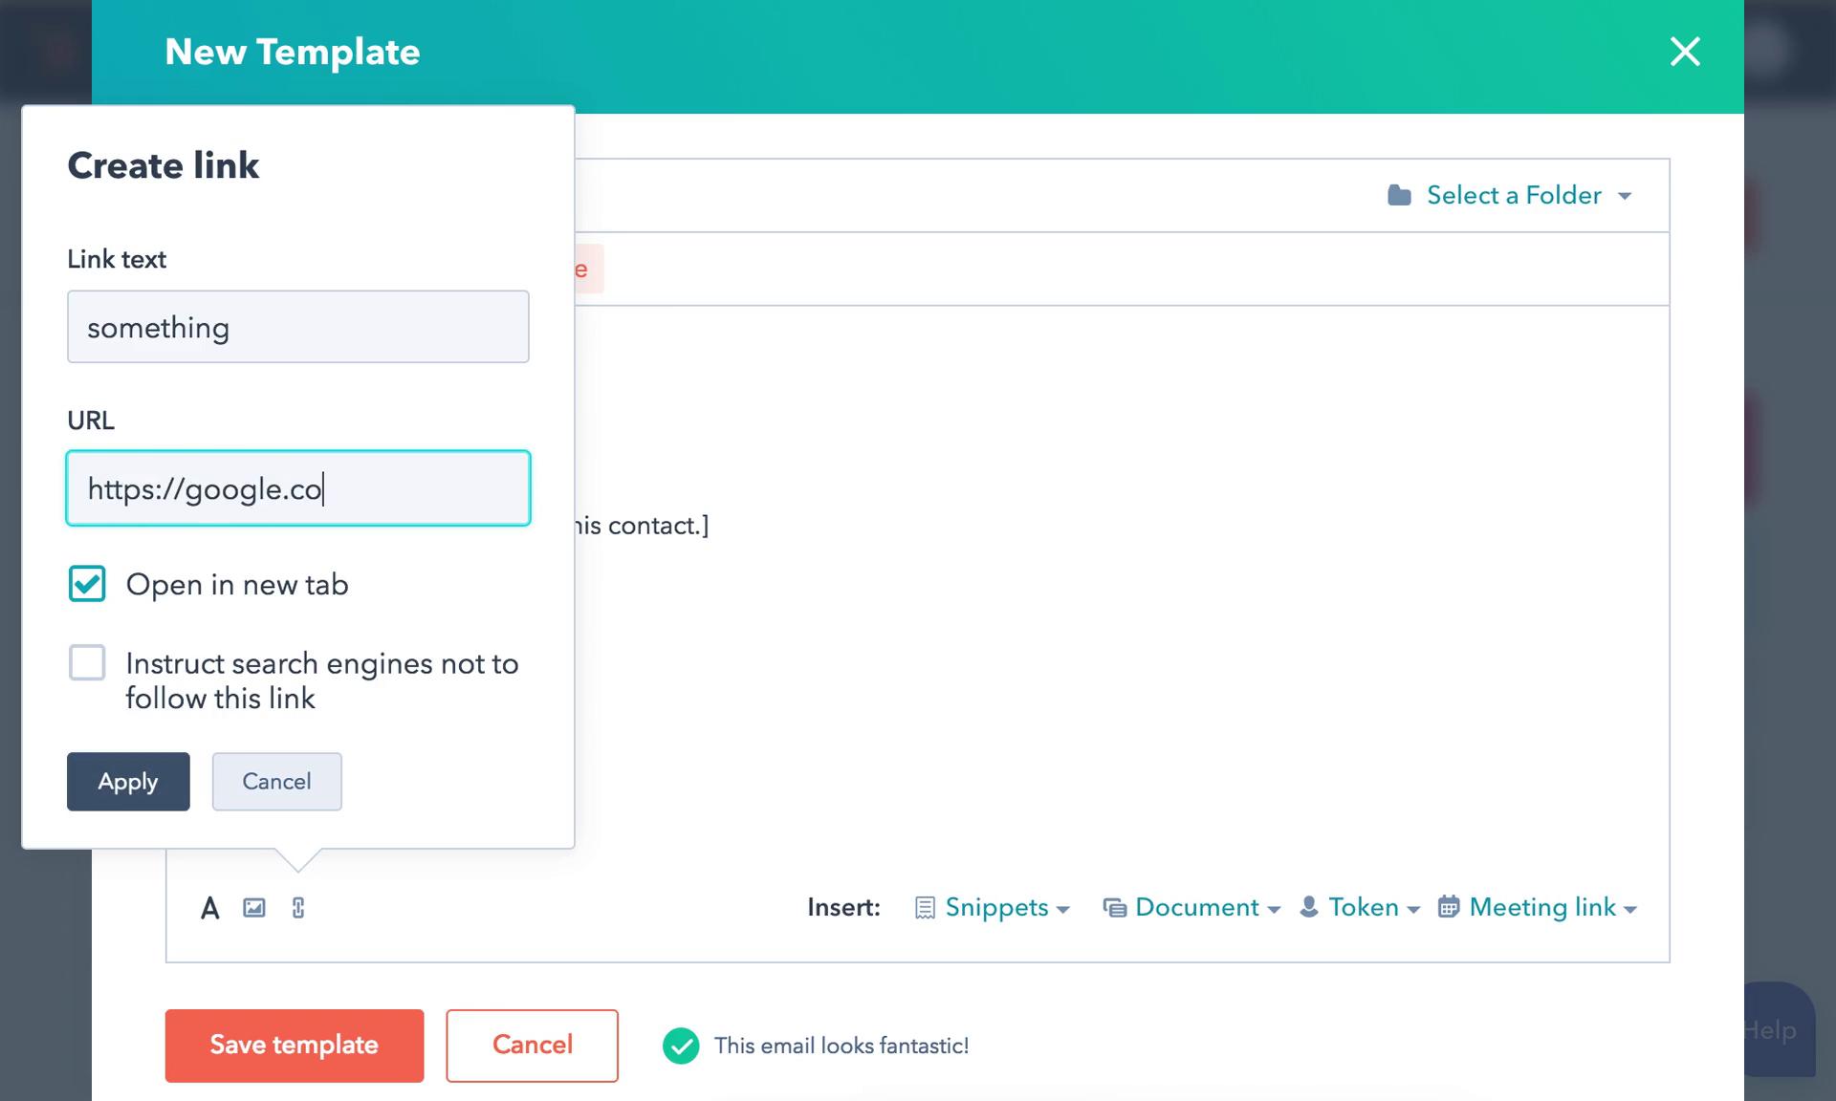Expand the Token insert dropdown
Screen dimensions: 1836x1101
point(1360,907)
